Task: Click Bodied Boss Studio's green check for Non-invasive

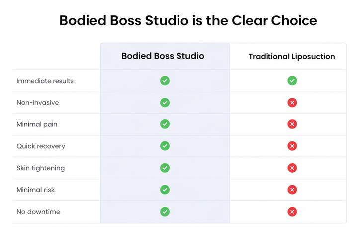Action: click(x=165, y=103)
